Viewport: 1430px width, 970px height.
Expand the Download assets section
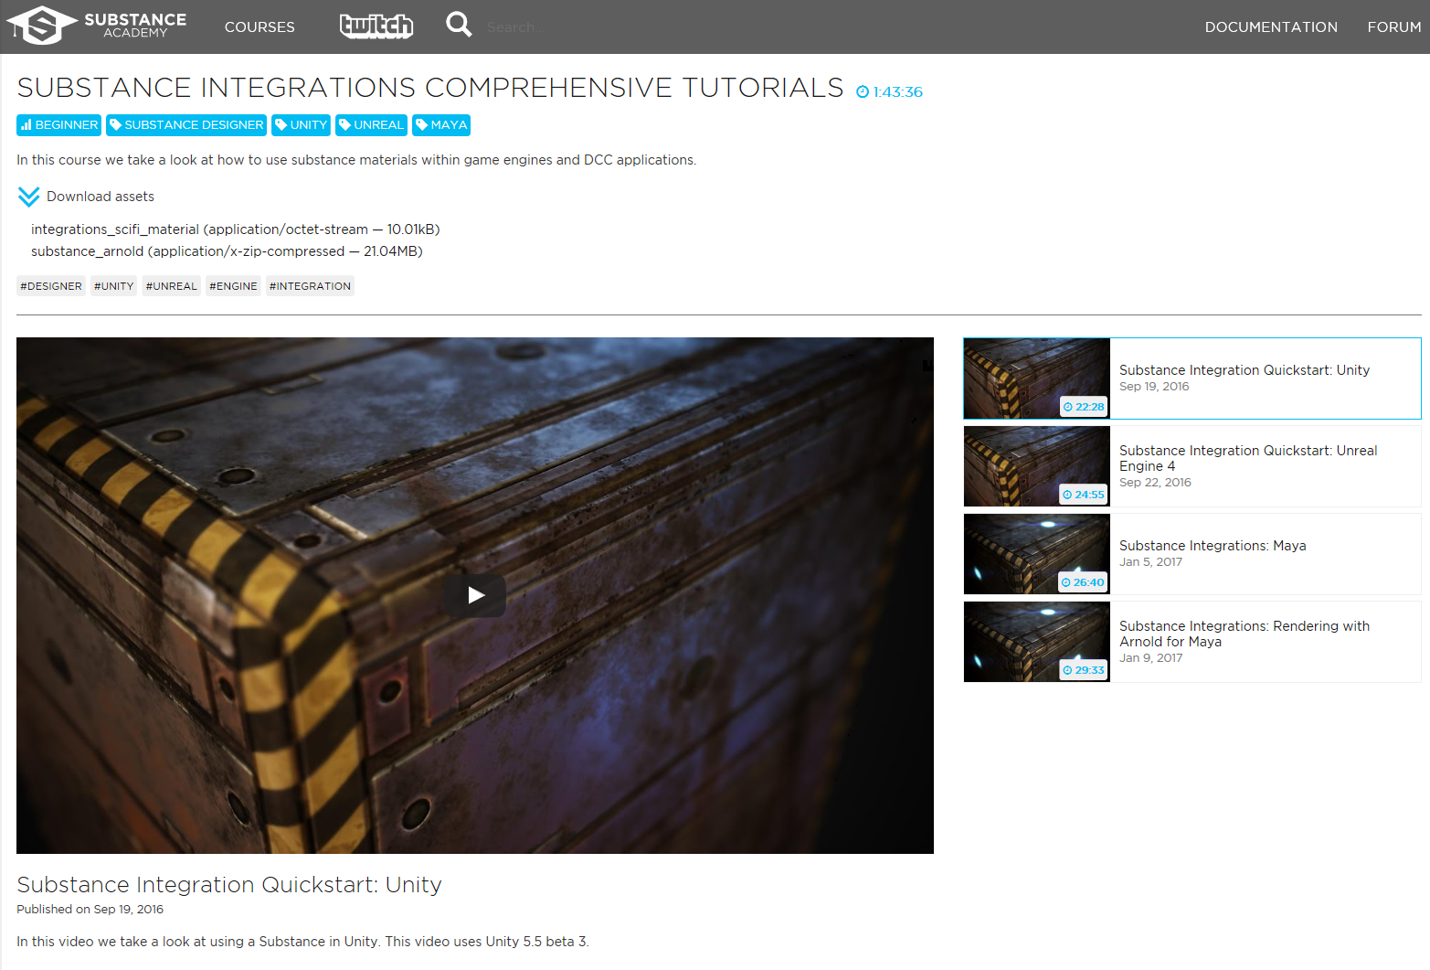click(101, 196)
